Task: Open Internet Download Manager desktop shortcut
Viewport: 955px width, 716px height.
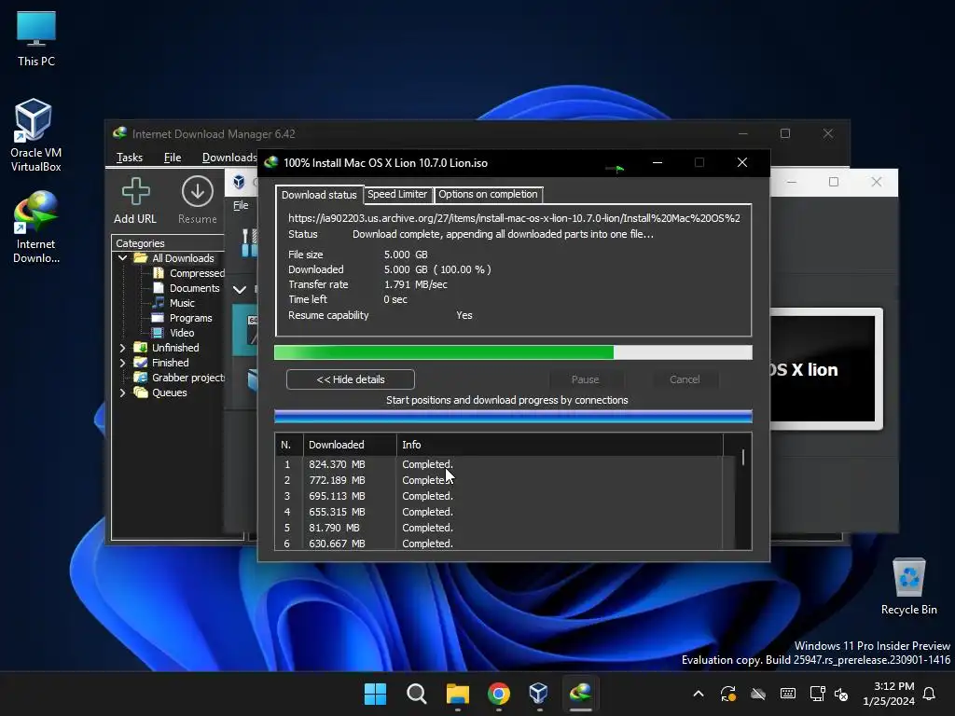Action: coord(36,227)
